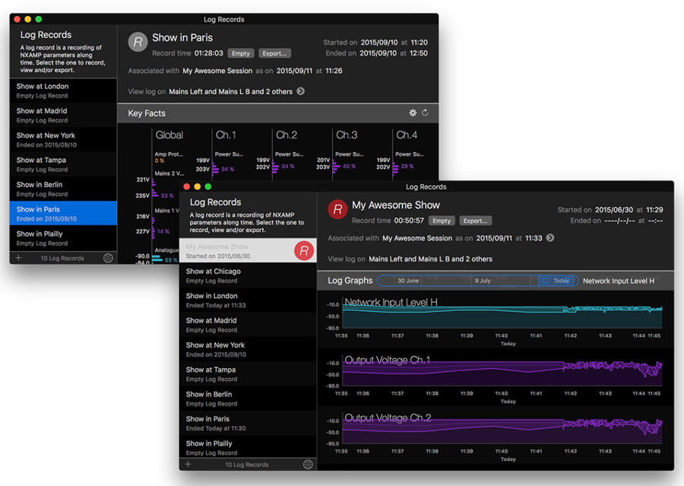
Task: Click the Output Voltage Ch.1 graph
Action: tap(502, 372)
